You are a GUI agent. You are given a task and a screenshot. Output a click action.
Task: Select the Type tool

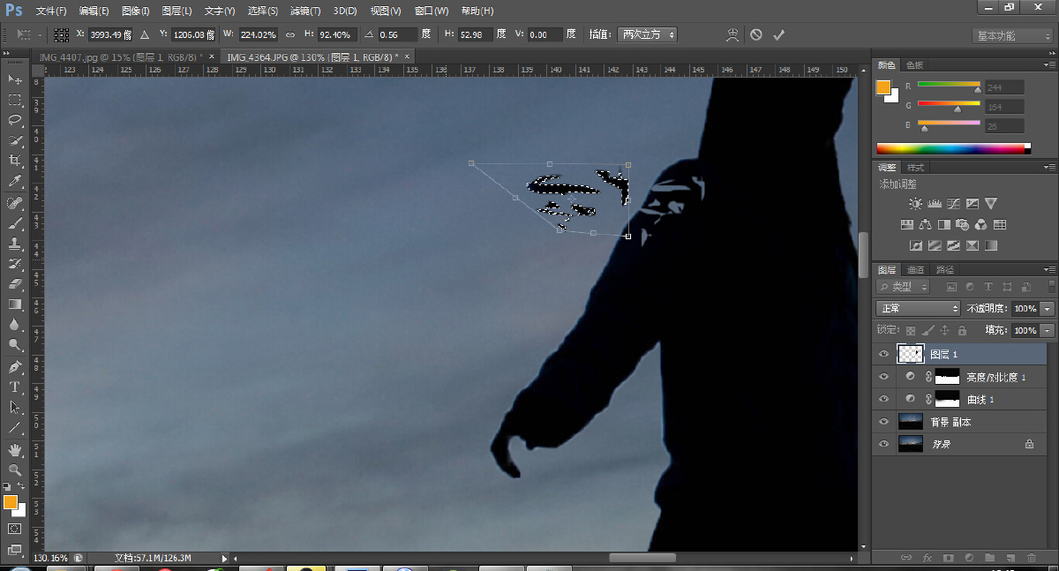click(x=15, y=387)
